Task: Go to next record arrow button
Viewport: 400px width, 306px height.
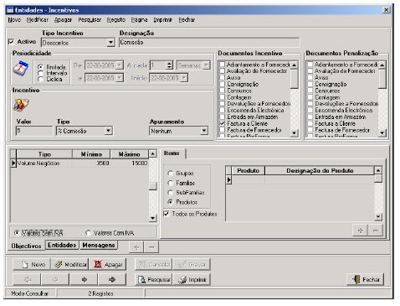Action: coord(84,279)
